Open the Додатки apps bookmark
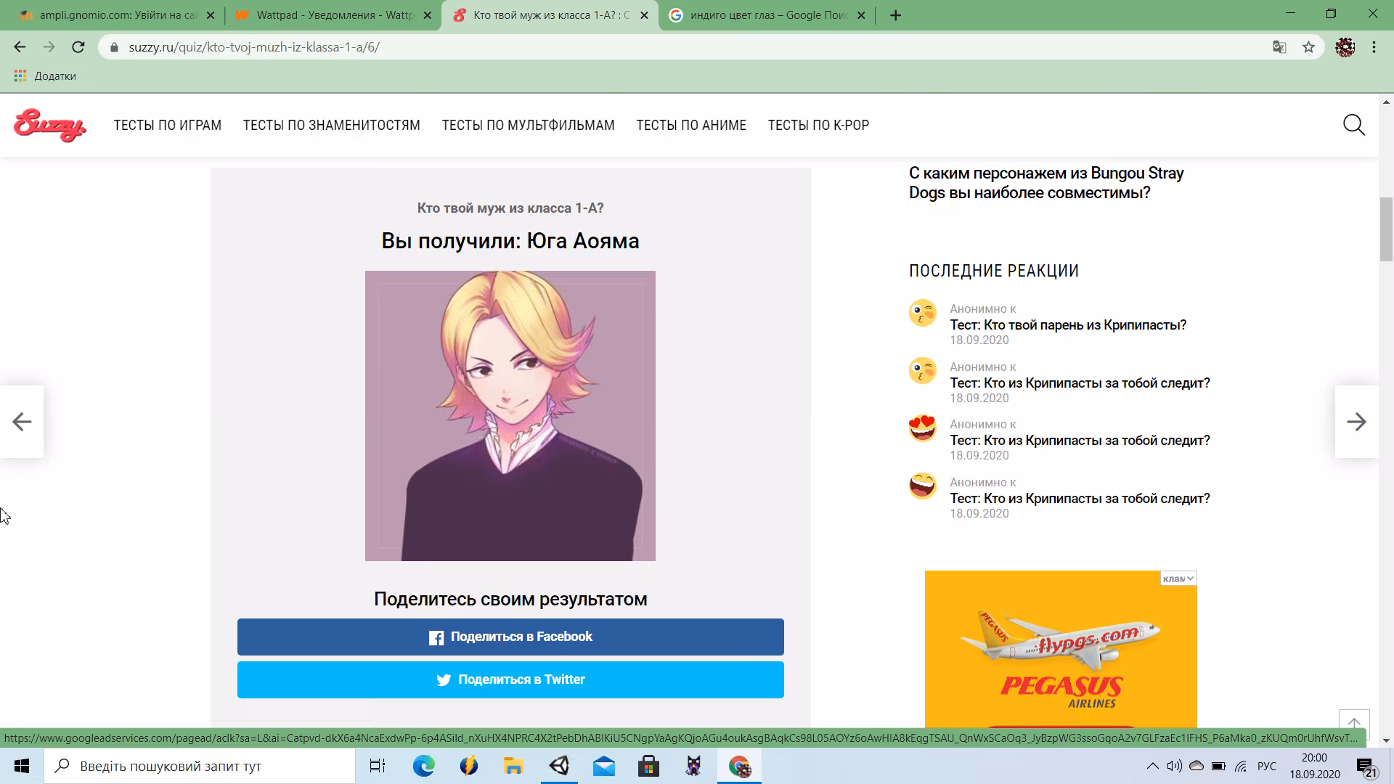 (45, 75)
